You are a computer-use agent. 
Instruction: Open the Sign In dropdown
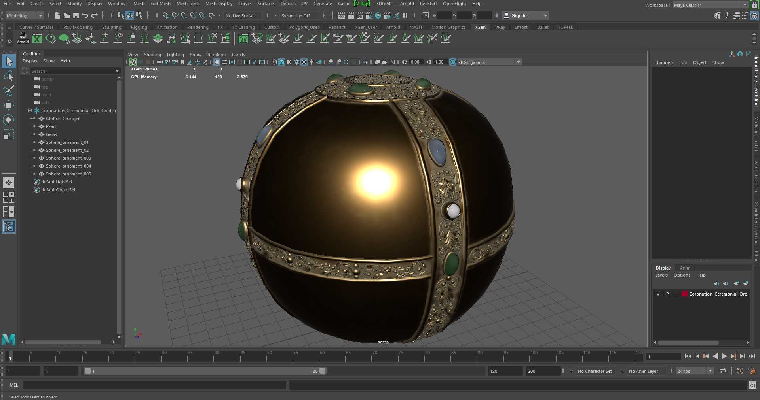pos(525,16)
